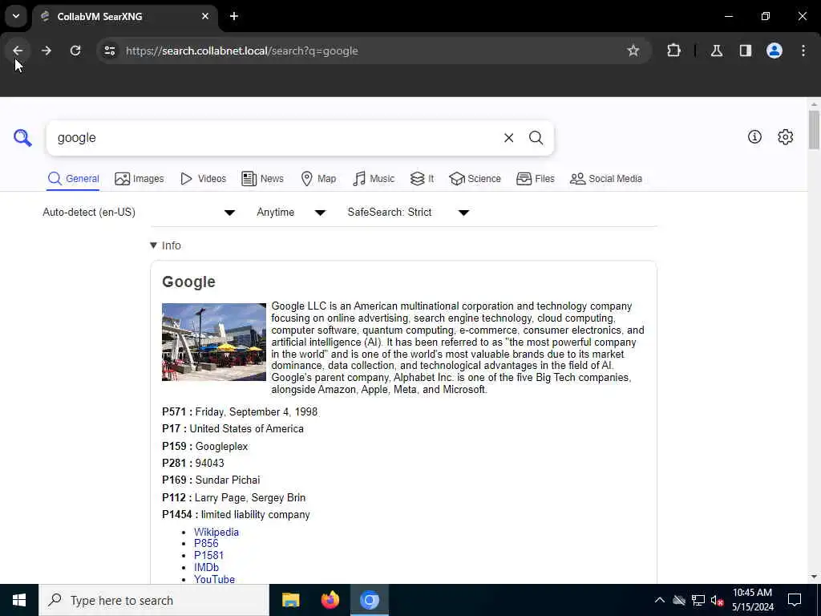
Task: Open the Wikipedia link
Action: pos(216,532)
